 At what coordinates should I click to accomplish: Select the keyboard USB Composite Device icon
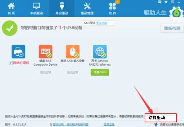click(46, 51)
